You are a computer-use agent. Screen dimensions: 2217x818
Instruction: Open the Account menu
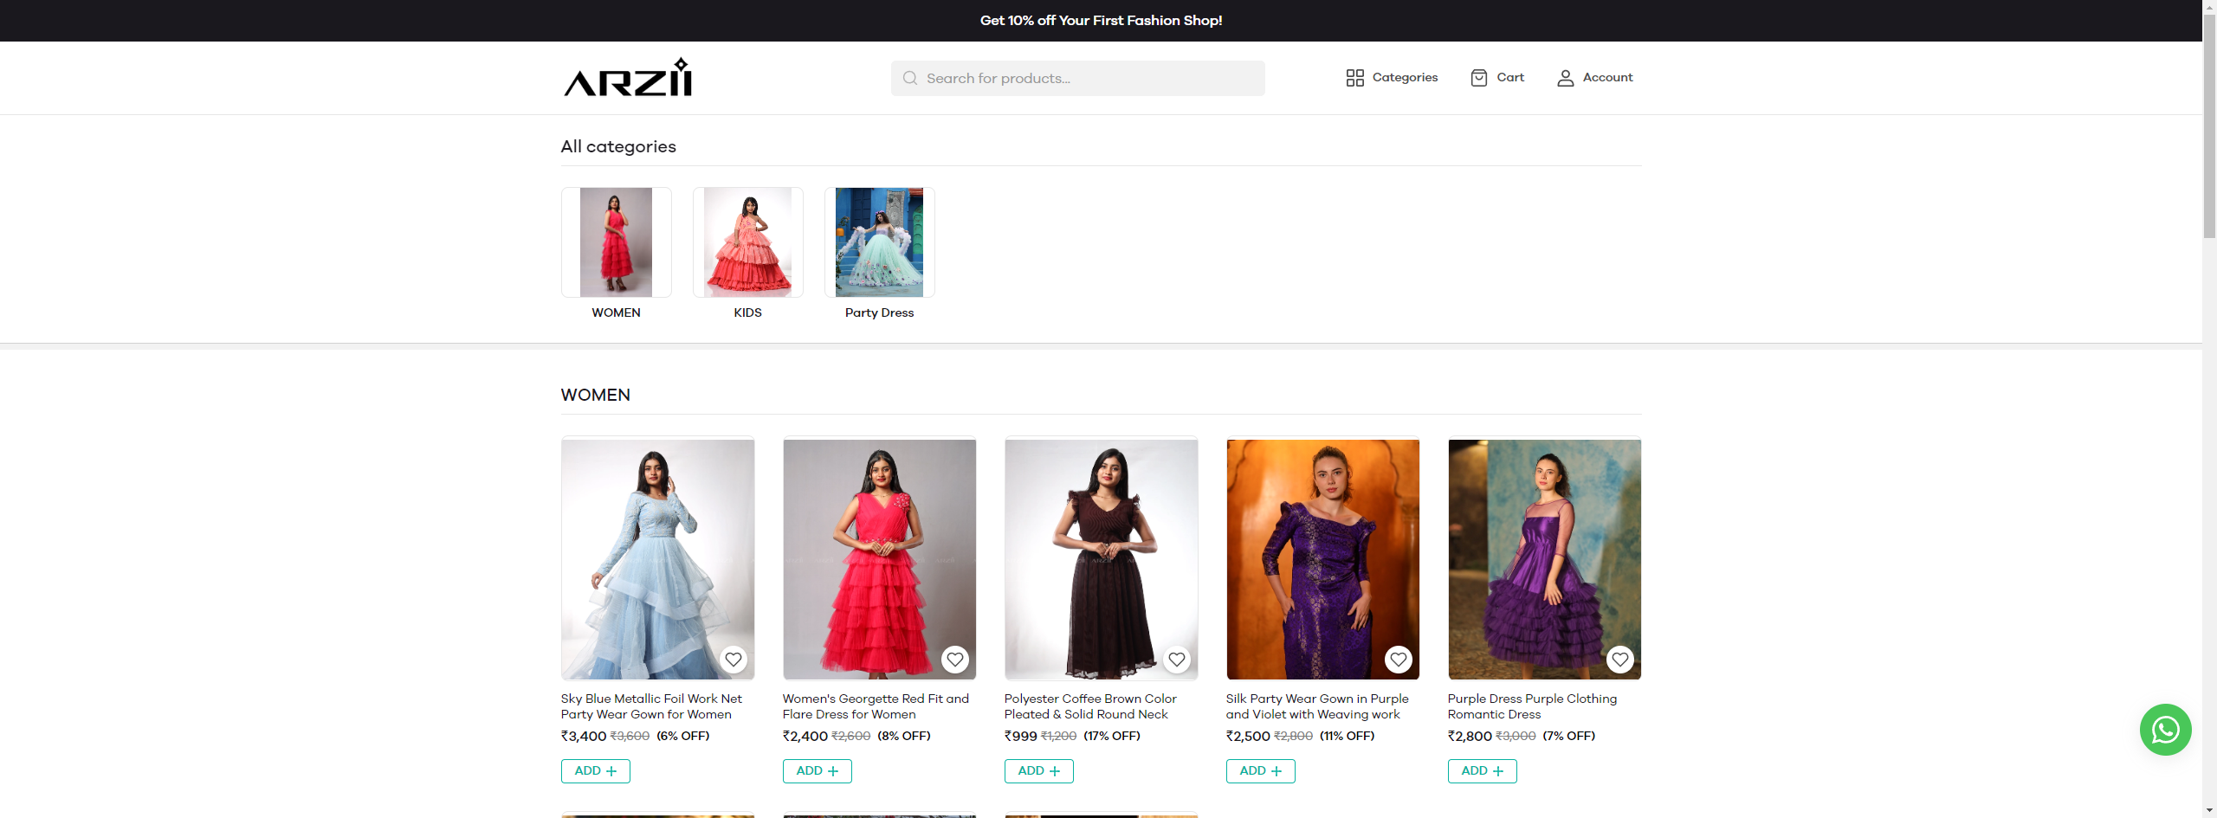click(1595, 78)
